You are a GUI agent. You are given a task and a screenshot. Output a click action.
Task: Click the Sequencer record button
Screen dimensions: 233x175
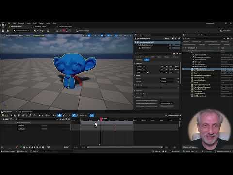tap(17, 147)
